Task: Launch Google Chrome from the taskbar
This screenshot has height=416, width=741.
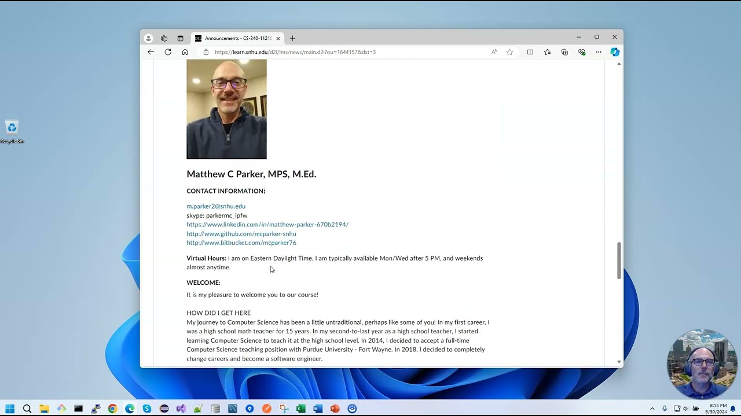Action: 112,408
